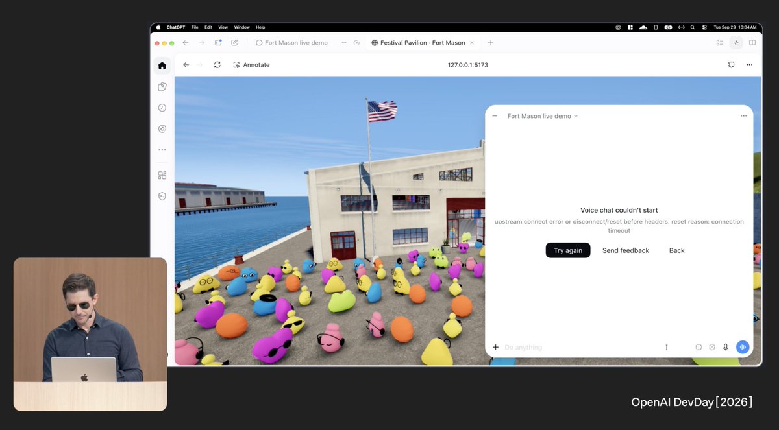This screenshot has width=779, height=430.
Task: Open the Window menu in the menu bar
Action: pos(241,27)
